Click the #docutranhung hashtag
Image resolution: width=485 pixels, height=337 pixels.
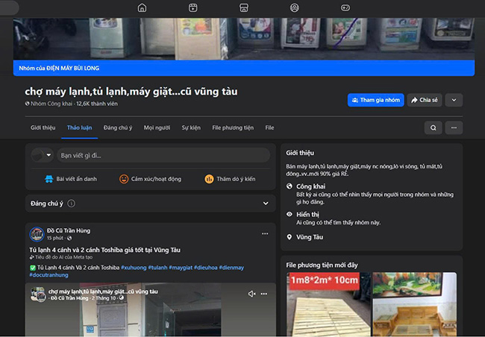[48, 275]
